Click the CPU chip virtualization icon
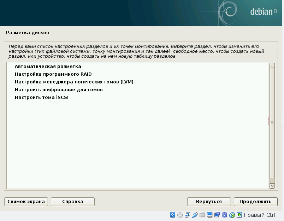The image size is (284, 221). click(225, 215)
